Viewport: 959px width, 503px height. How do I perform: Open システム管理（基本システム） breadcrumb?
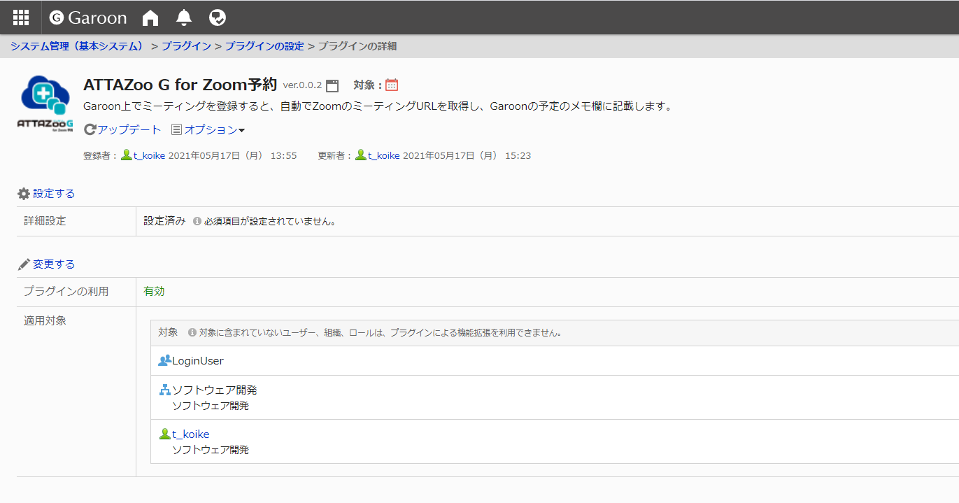click(x=77, y=46)
